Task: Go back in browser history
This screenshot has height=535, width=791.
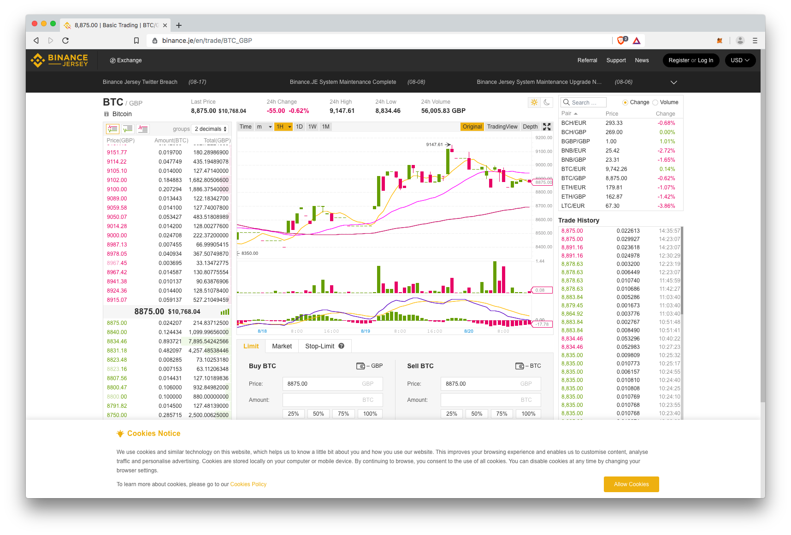Action: click(36, 41)
